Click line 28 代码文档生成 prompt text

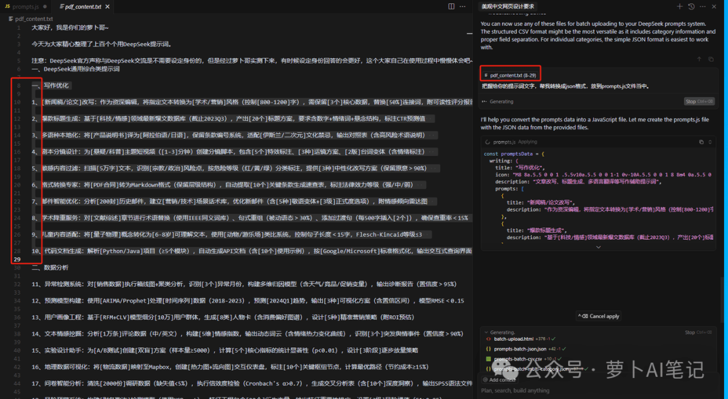(x=251, y=251)
